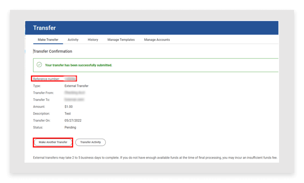This screenshot has height=183, width=304.
Task: Switch to the Activity tab
Action: [x=73, y=40]
